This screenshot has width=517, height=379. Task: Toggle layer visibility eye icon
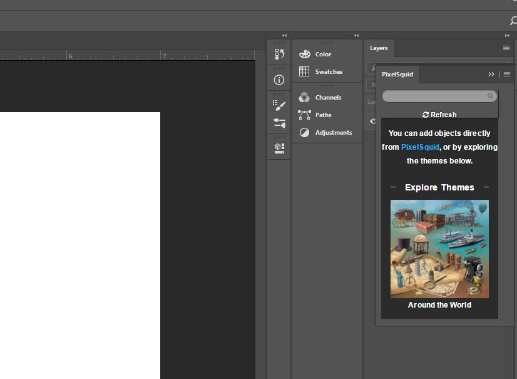point(372,121)
